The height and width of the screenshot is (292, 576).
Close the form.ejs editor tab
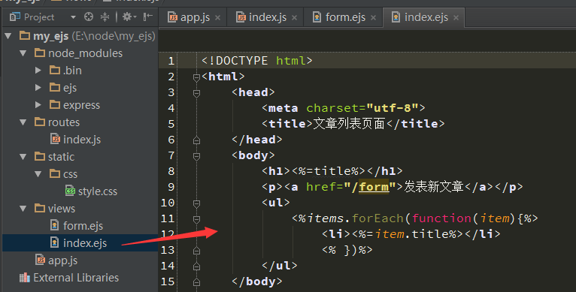373,17
